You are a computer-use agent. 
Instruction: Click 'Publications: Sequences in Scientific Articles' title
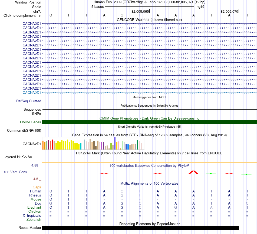pos(149,106)
